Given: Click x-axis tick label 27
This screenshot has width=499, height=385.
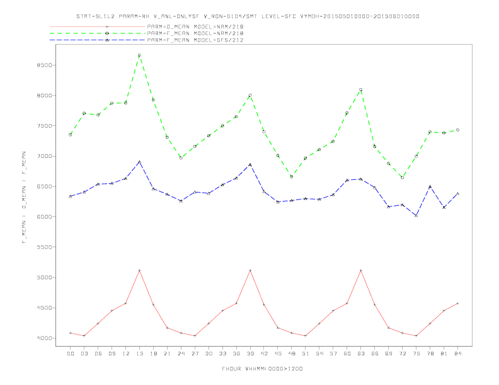Looking at the screenshot, I should [x=195, y=354].
